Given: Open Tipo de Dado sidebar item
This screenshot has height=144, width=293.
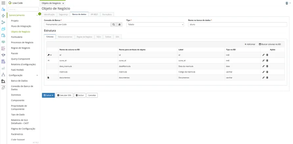Looking at the screenshot, I should 18,115.
